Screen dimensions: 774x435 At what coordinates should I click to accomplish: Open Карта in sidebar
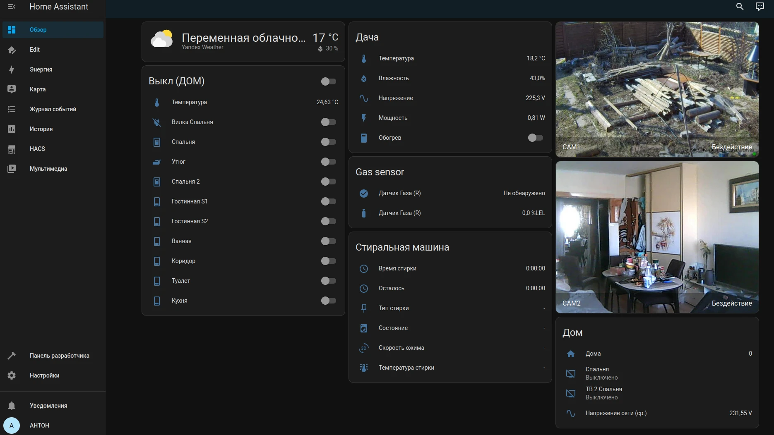(53, 89)
